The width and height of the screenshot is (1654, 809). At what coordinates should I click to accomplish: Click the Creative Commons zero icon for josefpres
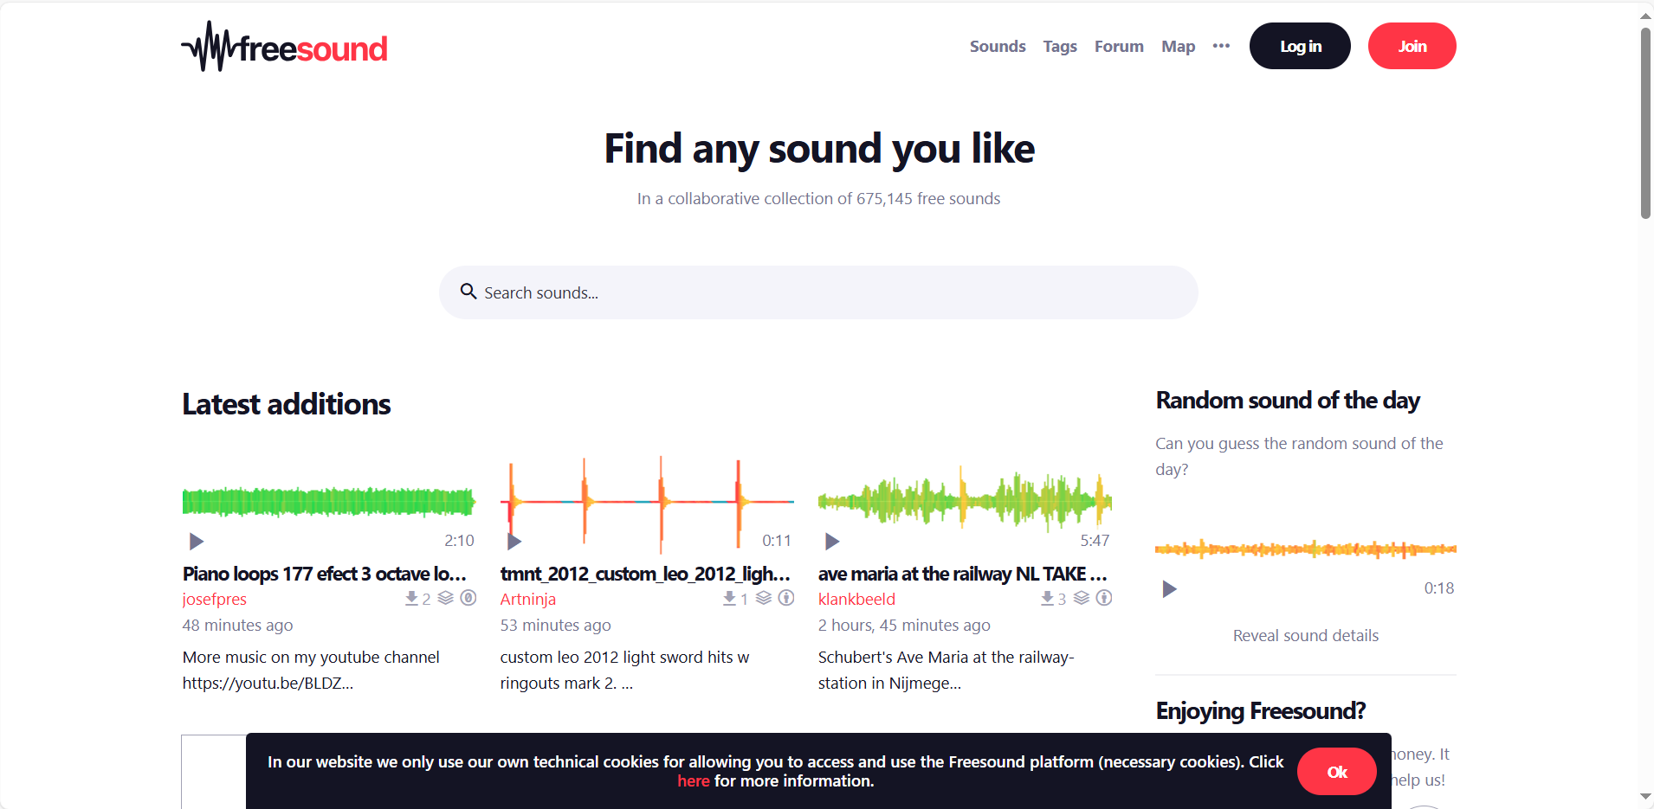pos(468,598)
